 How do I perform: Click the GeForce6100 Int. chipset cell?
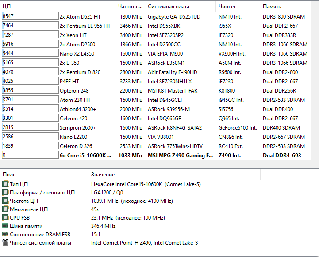pos(238,128)
